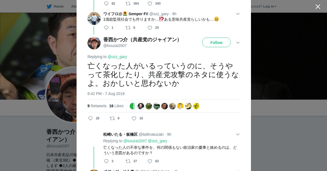
Task: Reply to the ozz_gary tweet
Action: tap(106, 28)
